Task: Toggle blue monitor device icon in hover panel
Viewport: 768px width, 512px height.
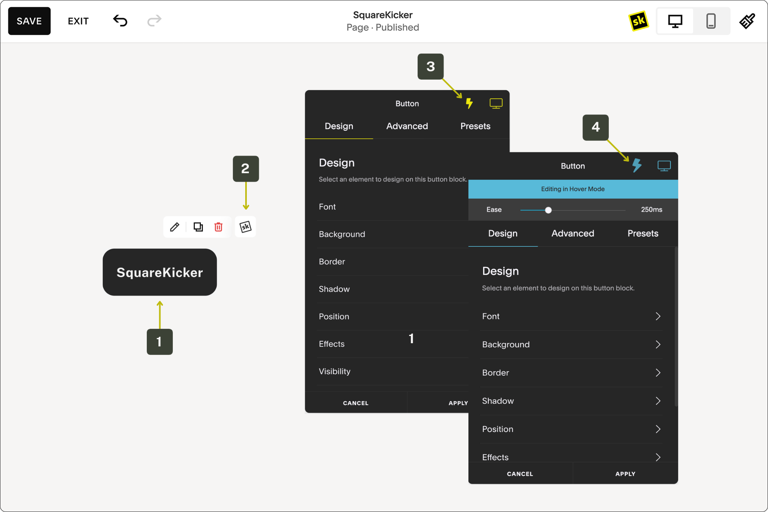Action: point(664,166)
